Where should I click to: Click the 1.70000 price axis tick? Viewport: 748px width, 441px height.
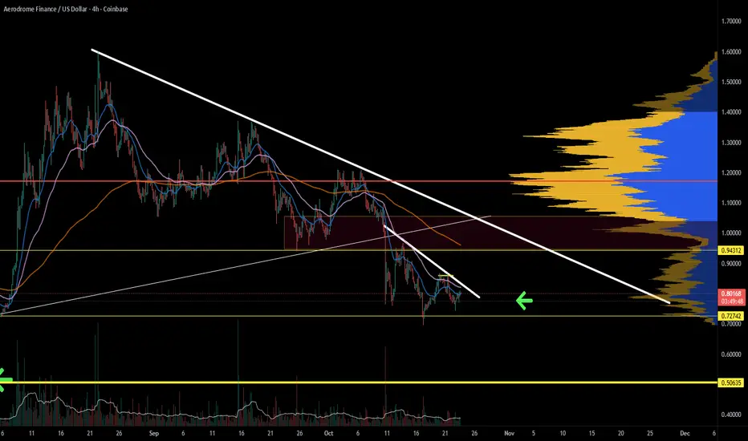click(x=731, y=21)
